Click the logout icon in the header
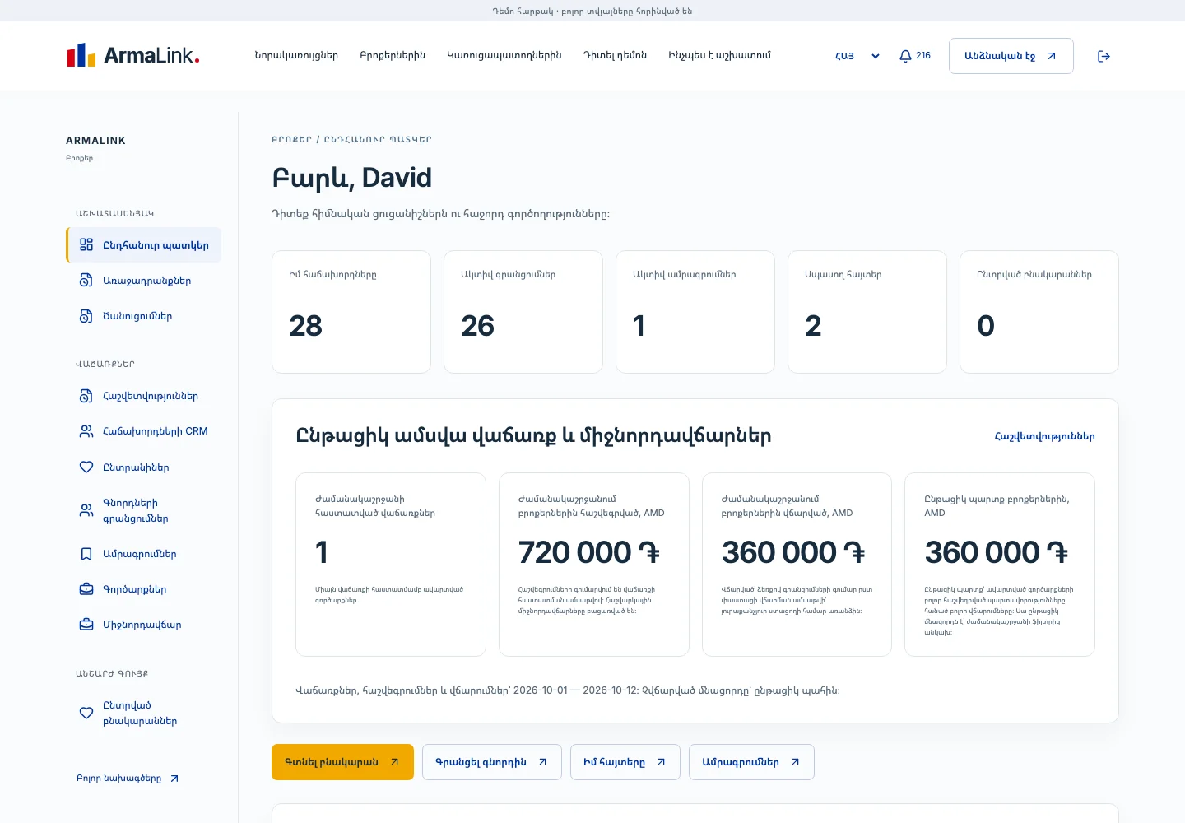 pyautogui.click(x=1104, y=56)
